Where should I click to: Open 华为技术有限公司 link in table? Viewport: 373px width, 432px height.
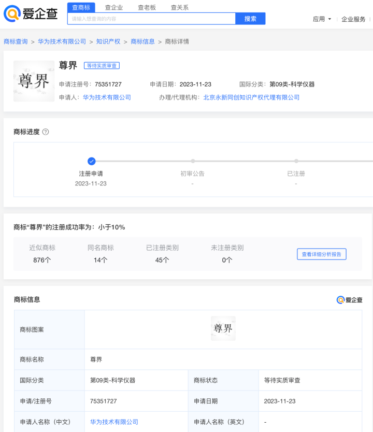[114, 422]
